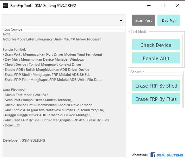The width and height of the screenshot is (185, 159).
Task: Open GSM SULTENG Facebook link
Action: [170, 155]
